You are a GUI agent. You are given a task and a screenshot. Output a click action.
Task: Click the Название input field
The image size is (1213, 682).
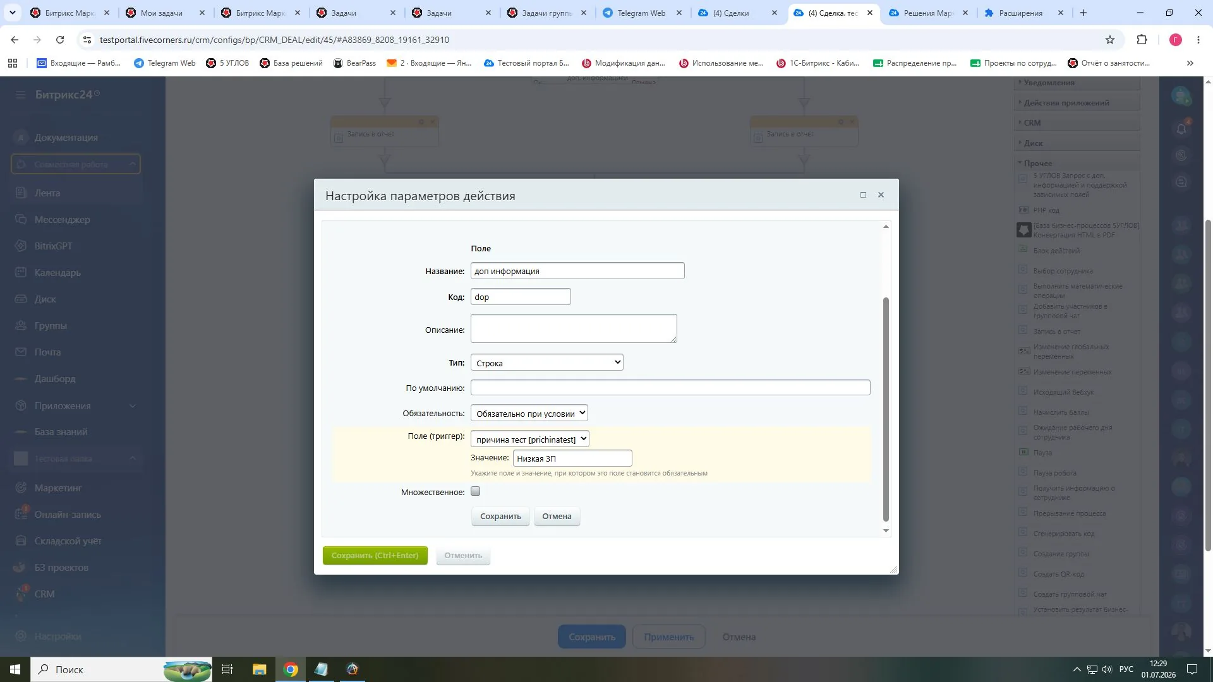[577, 271]
